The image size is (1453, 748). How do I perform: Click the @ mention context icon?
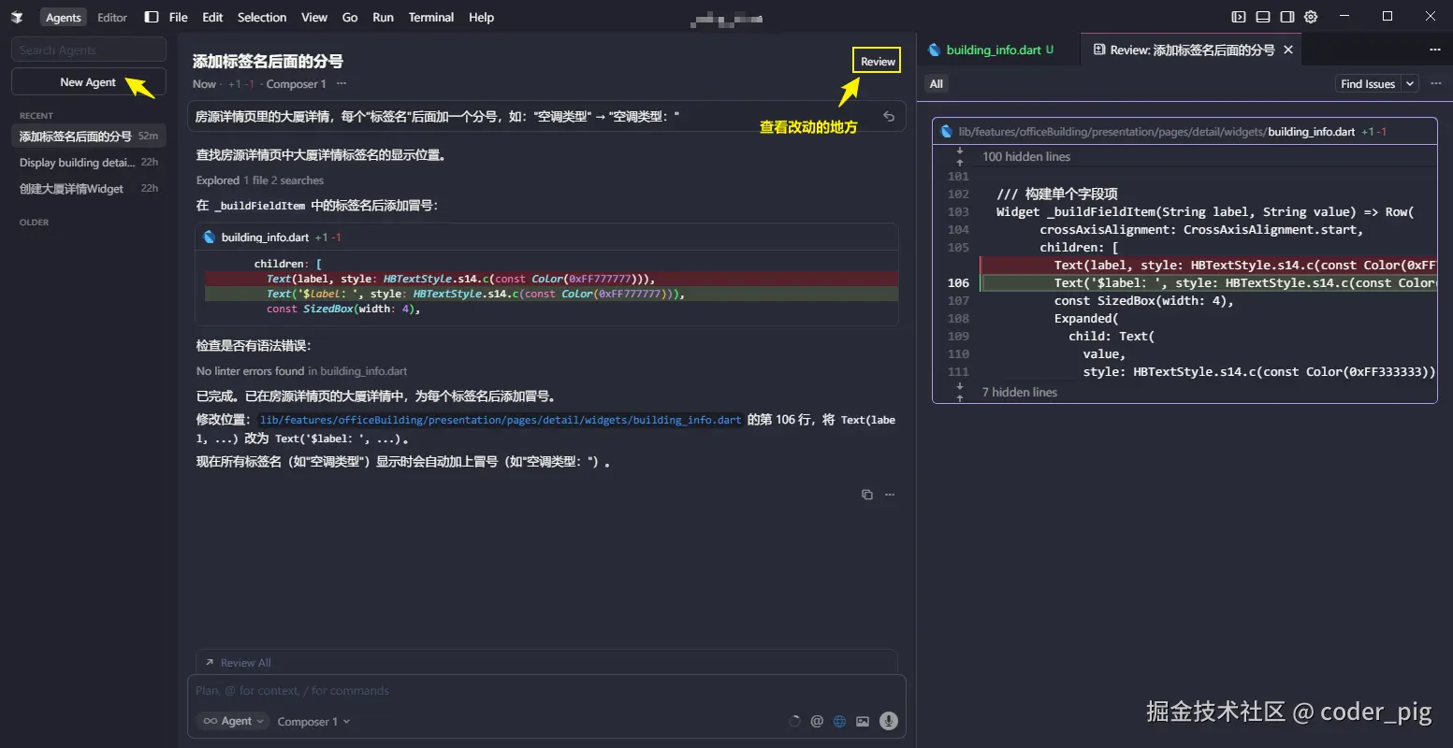pos(817,721)
